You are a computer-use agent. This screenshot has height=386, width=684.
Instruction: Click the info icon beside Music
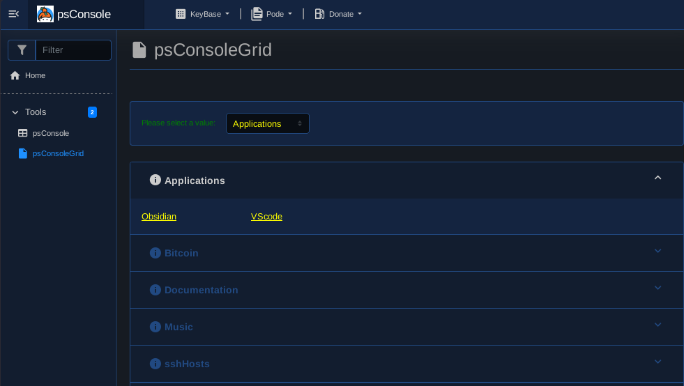(x=155, y=327)
